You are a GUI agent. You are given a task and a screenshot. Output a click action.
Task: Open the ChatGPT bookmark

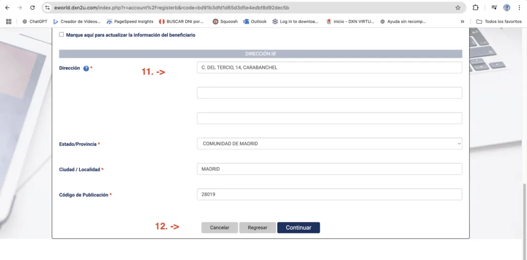point(35,22)
